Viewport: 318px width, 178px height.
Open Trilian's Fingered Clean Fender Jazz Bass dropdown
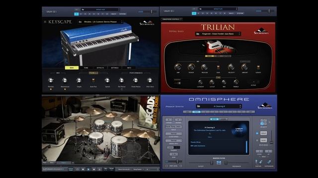pos(218,34)
